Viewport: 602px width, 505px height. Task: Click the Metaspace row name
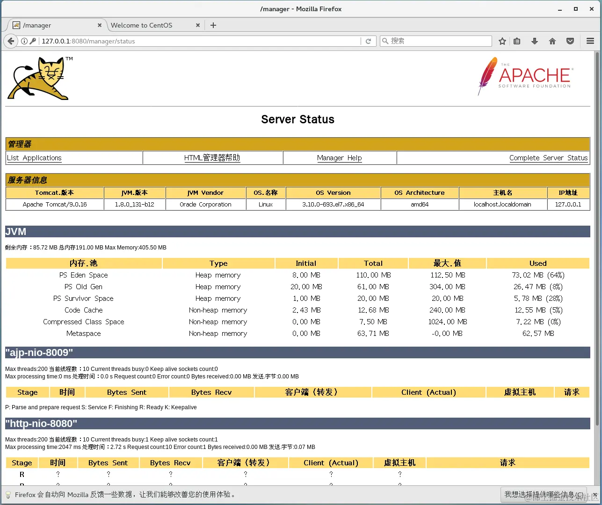point(84,334)
